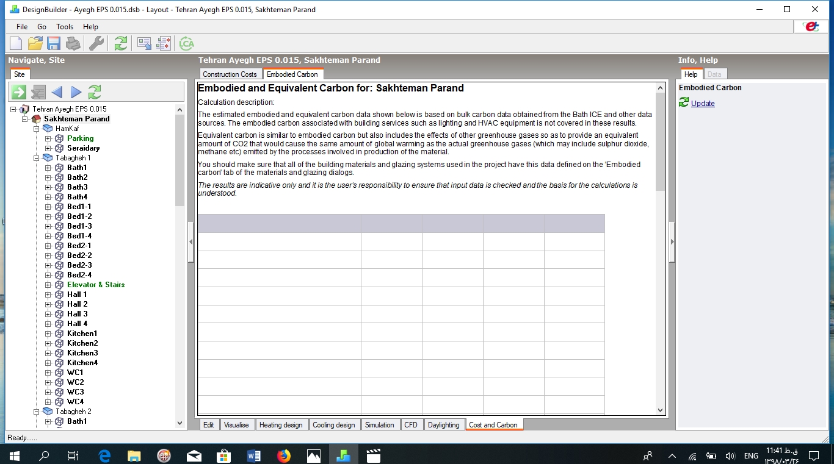Open program options via the wrench icon
Viewport: 834px width, 464px height.
tap(96, 43)
